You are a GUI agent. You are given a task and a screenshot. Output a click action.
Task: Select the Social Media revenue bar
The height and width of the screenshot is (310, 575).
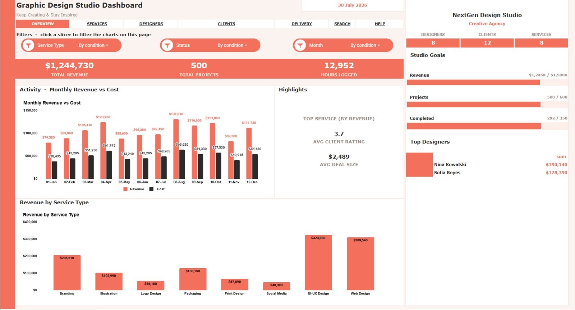[276, 286]
